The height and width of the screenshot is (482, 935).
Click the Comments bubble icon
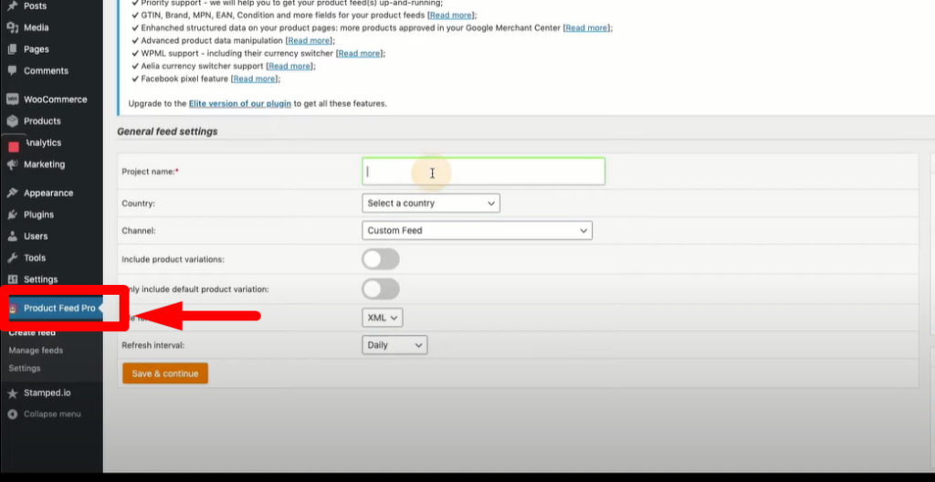click(x=12, y=70)
